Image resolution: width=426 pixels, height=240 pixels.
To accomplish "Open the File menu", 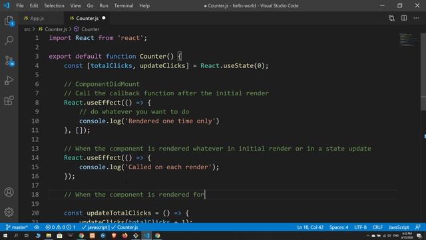I will 20,5.
